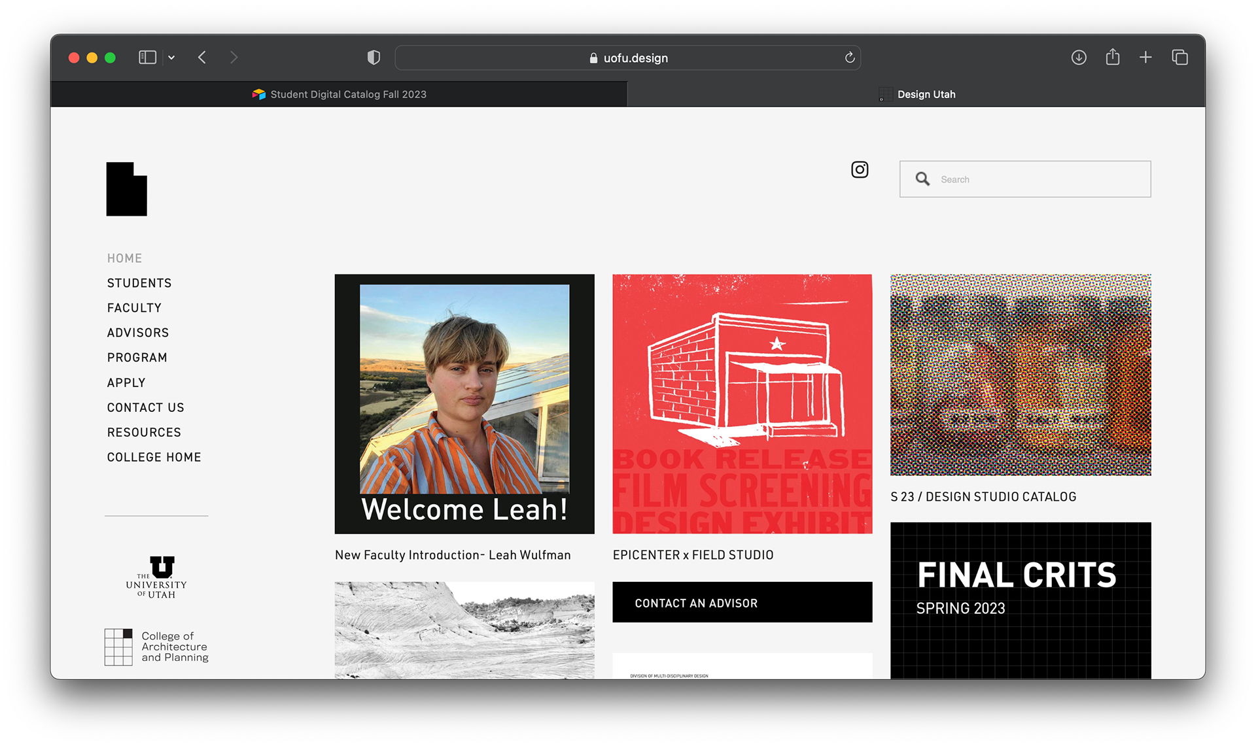Viewport: 1256px width, 746px height.
Task: Click the uofu.design address bar
Action: [628, 58]
